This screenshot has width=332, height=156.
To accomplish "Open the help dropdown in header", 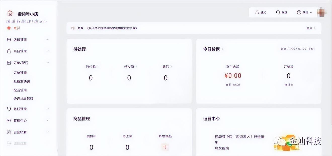I will pyautogui.click(x=304, y=12).
